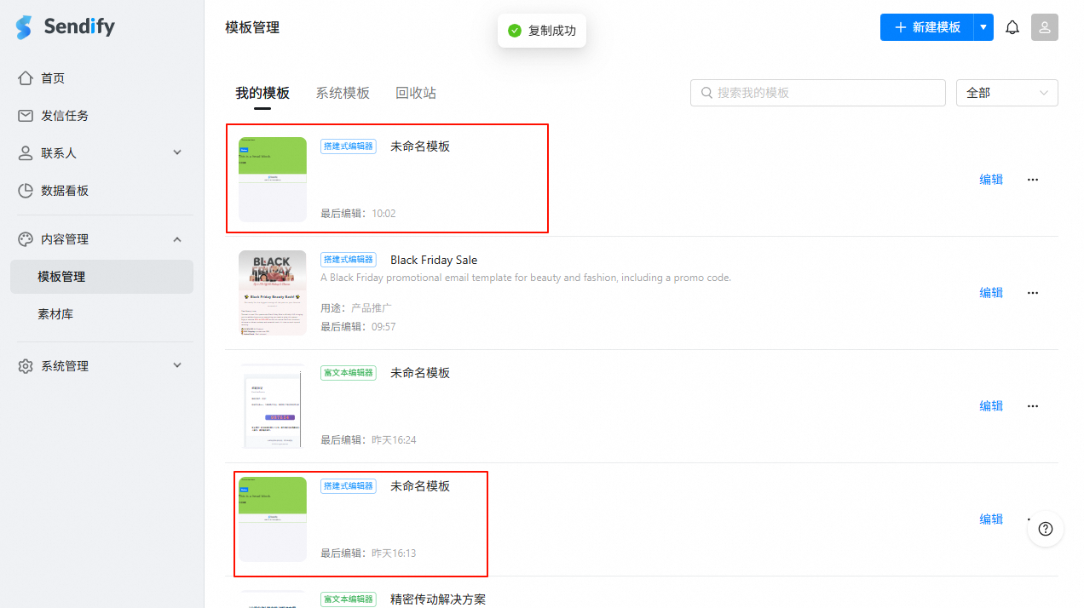
Task: Click 最后编辑：09:57 timestamp
Action: 358,327
